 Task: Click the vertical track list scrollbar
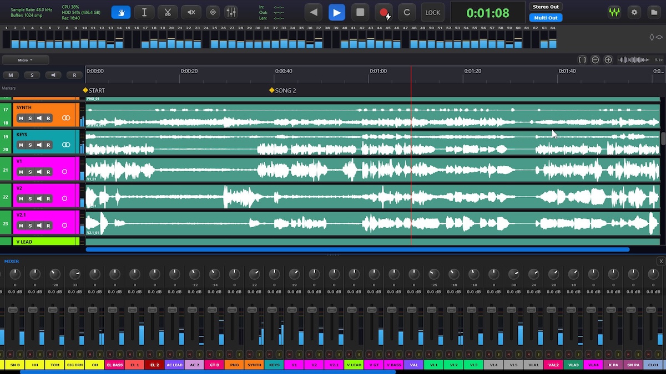pos(663,138)
